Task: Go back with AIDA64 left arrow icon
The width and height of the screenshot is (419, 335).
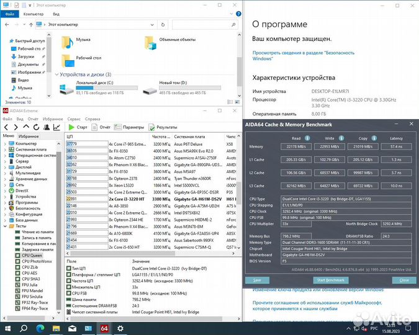Action: click(6, 127)
